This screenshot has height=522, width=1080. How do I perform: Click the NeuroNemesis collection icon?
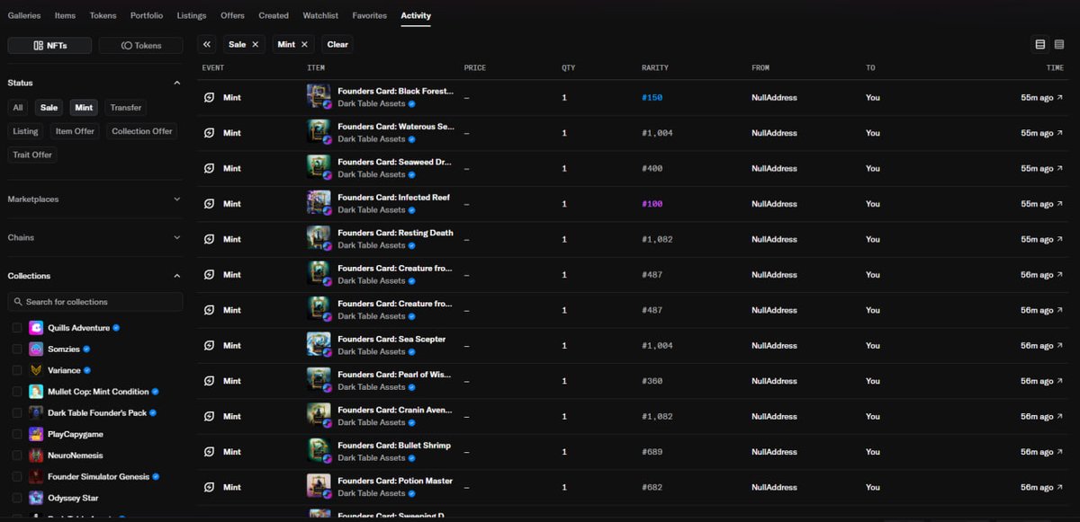36,456
